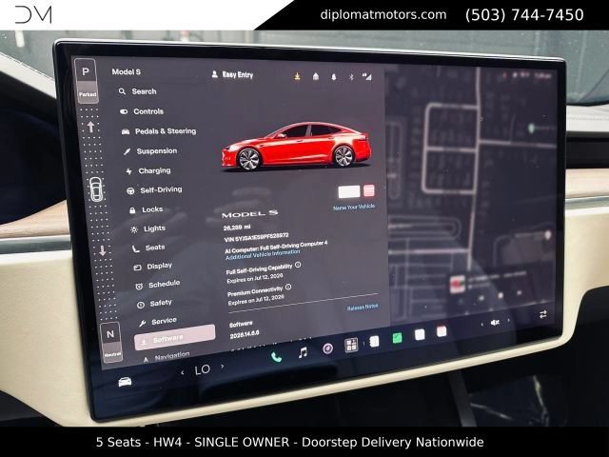609x457 pixels.
Task: Open Pedals & Steering settings
Action: [x=159, y=131]
